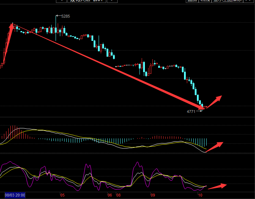Click the 06 date marker on time axis
This screenshot has width=255, height=199.
110,195
